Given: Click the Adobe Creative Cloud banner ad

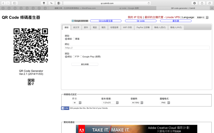Looking at the screenshot, I should pyautogui.click(x=136, y=129).
